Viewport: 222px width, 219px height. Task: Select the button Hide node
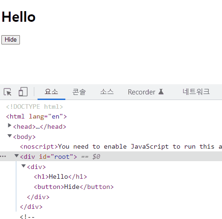[74, 187]
